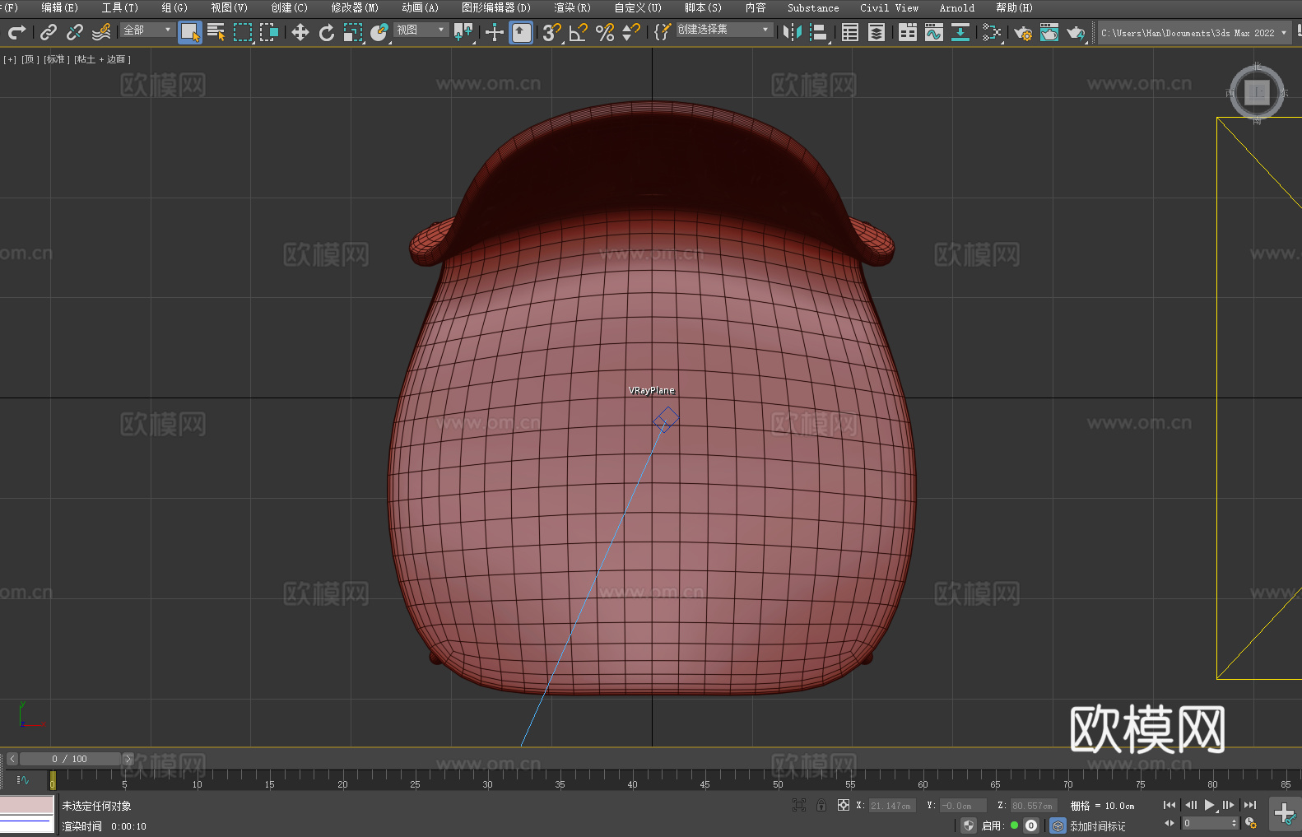Click the Redo arrow icon

pos(16,32)
